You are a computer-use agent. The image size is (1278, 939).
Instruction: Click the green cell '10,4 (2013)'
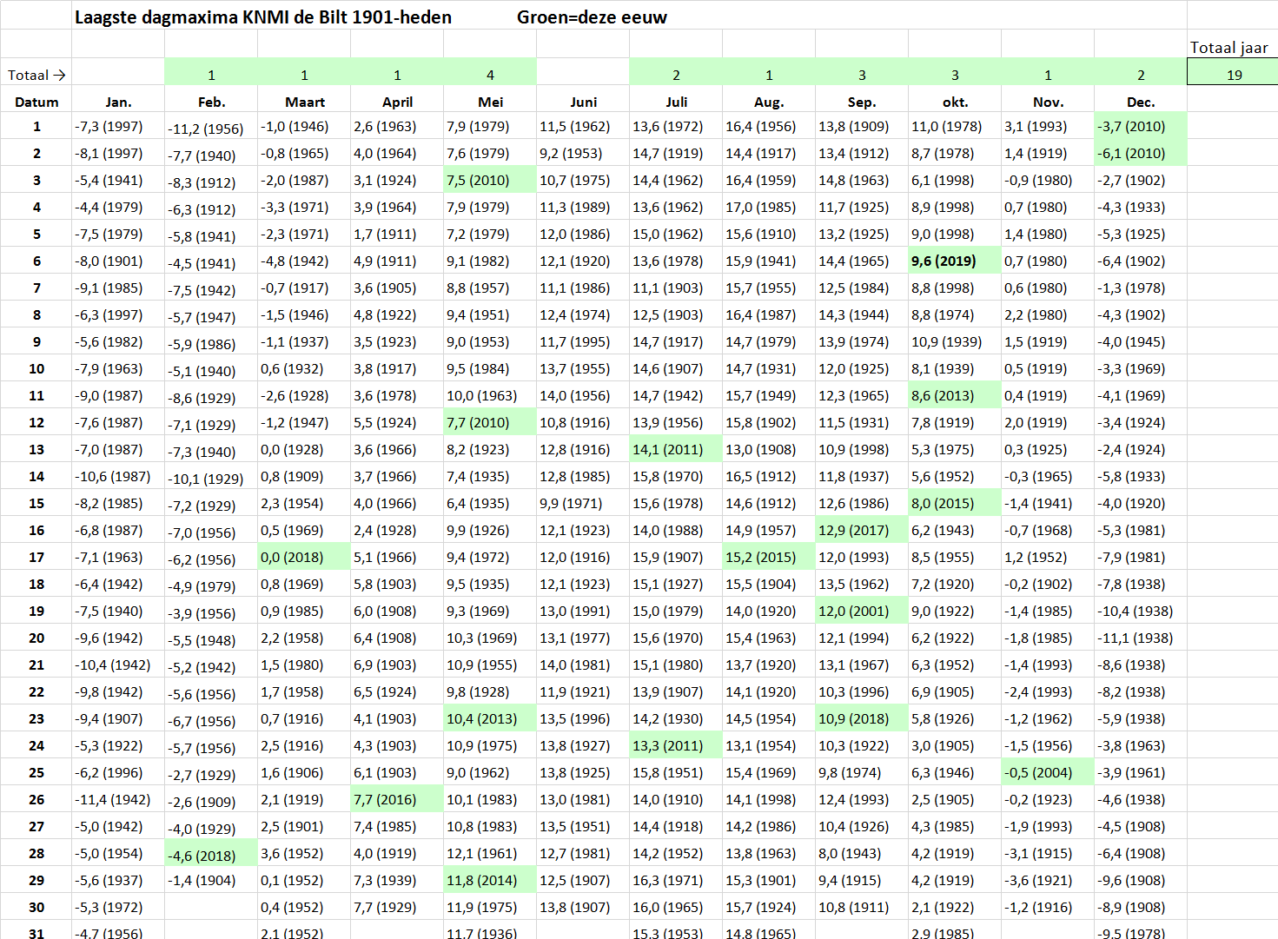coord(490,718)
